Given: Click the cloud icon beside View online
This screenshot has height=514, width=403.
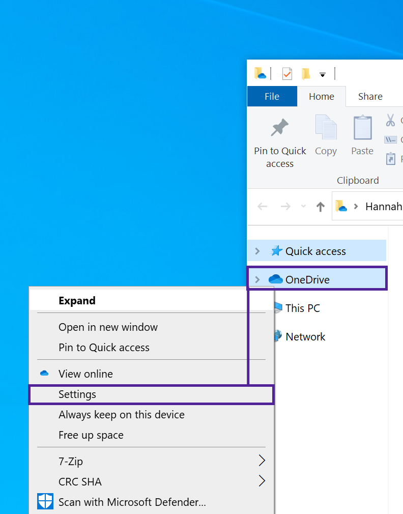Looking at the screenshot, I should click(44, 374).
